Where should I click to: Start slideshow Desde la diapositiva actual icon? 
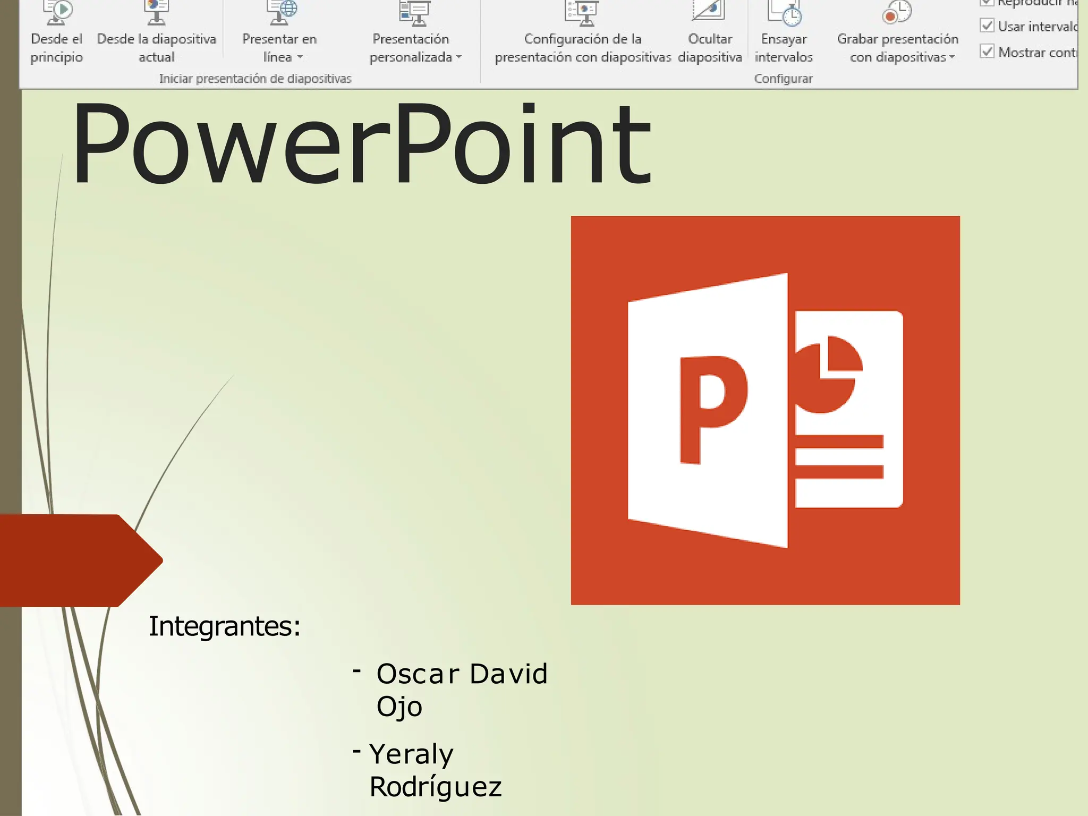point(156,12)
